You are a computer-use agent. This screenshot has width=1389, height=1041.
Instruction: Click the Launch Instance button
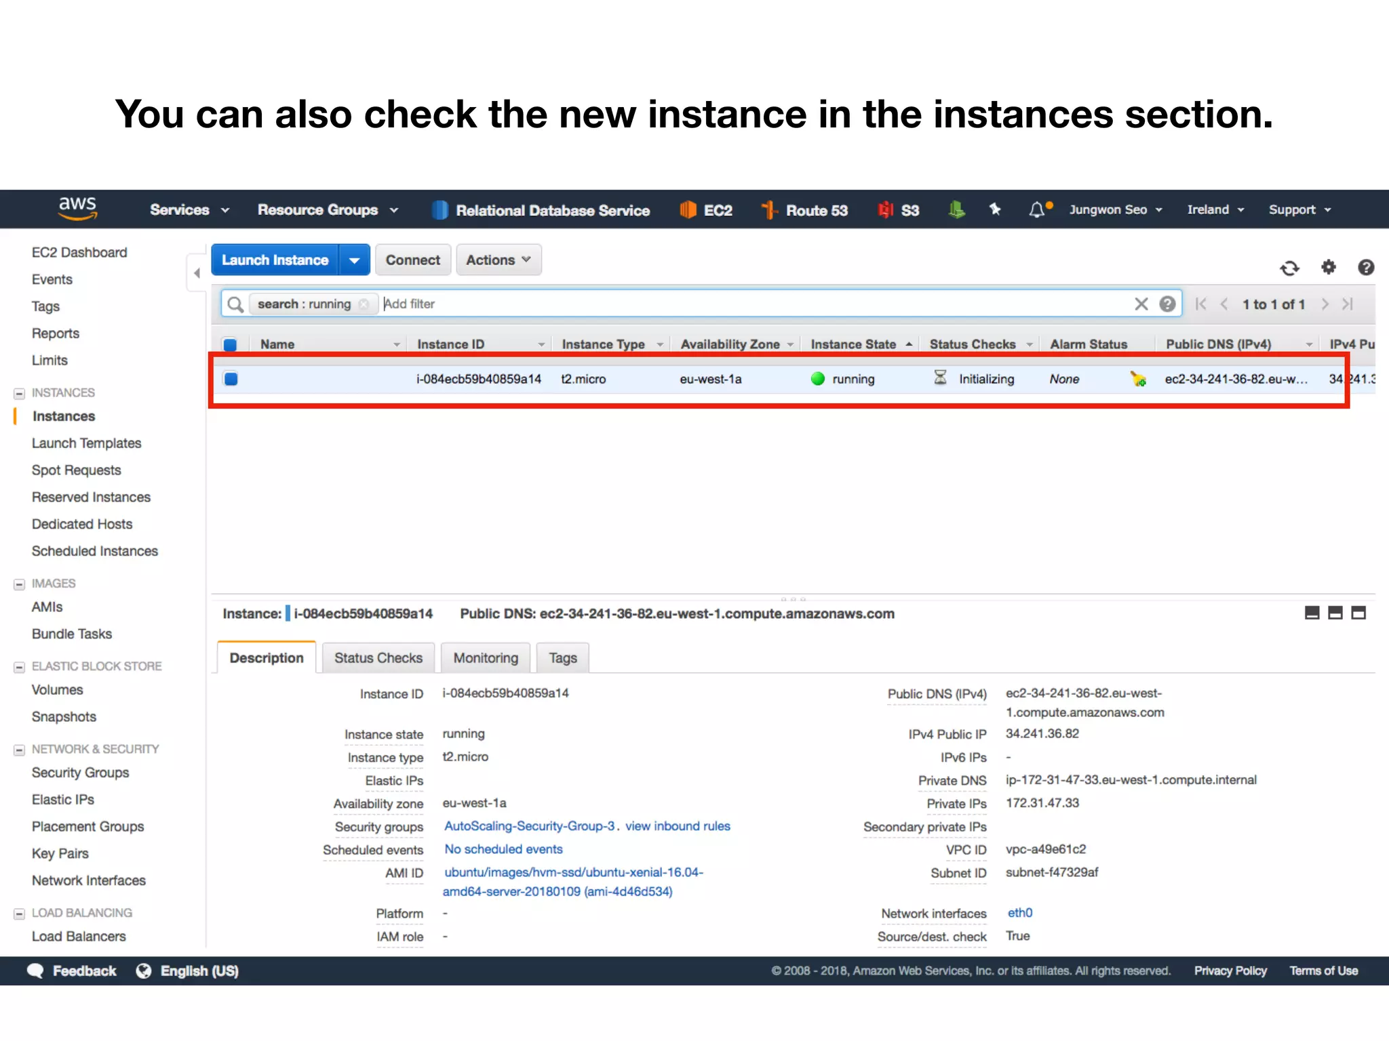pyautogui.click(x=275, y=260)
